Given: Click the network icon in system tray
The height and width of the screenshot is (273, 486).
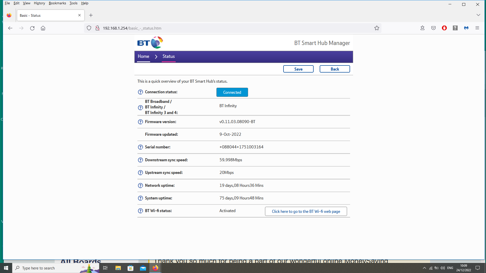Looking at the screenshot, I should [431, 268].
